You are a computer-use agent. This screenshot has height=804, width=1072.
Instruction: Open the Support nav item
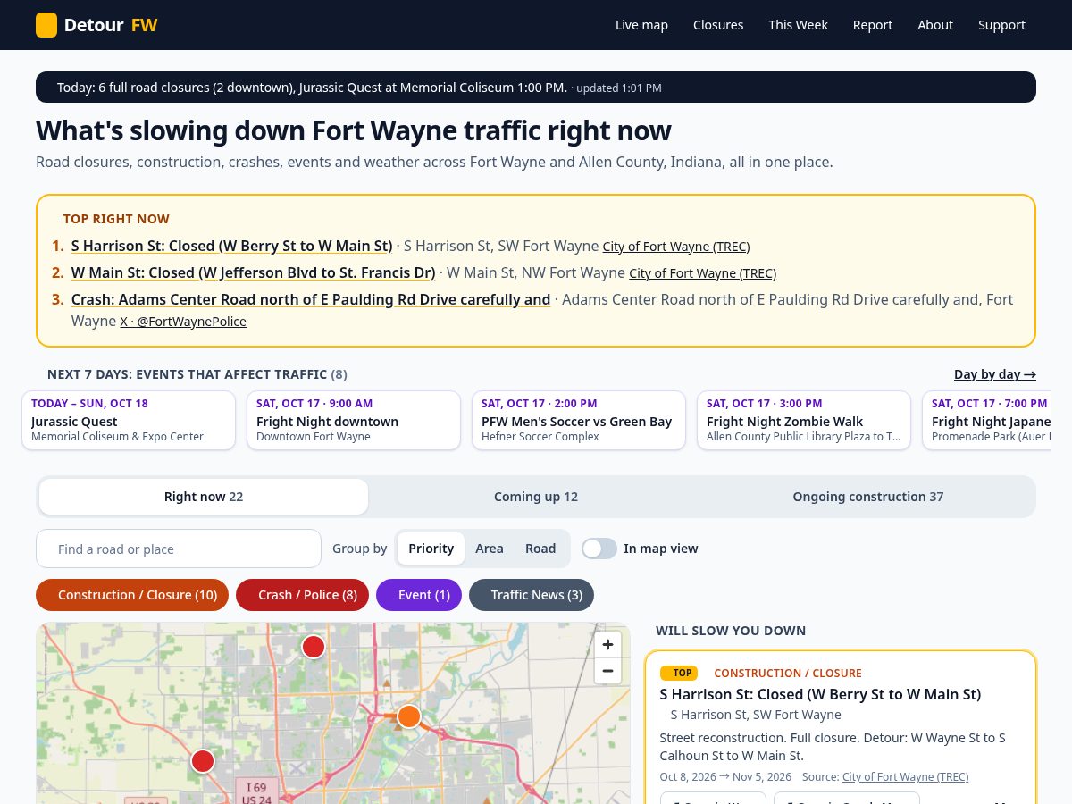coord(1001,25)
